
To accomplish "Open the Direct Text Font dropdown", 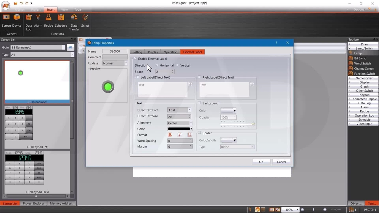I will point(179,110).
